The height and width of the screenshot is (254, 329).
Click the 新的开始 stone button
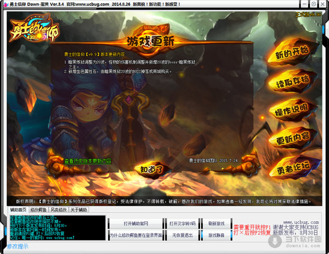[292, 53]
